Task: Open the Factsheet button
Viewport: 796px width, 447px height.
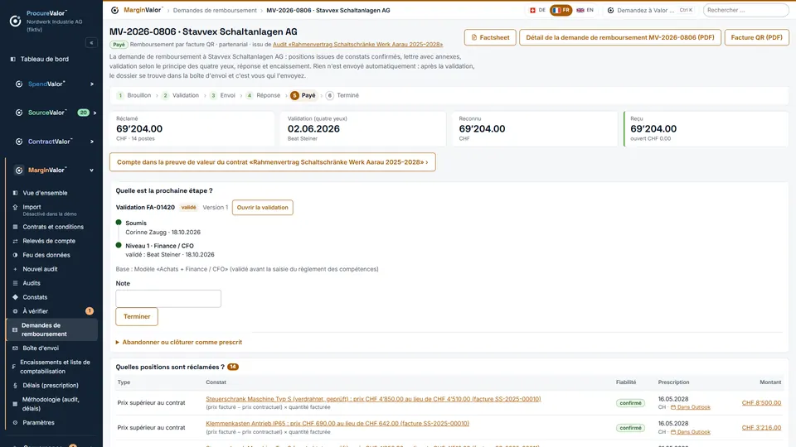Action: (490, 37)
